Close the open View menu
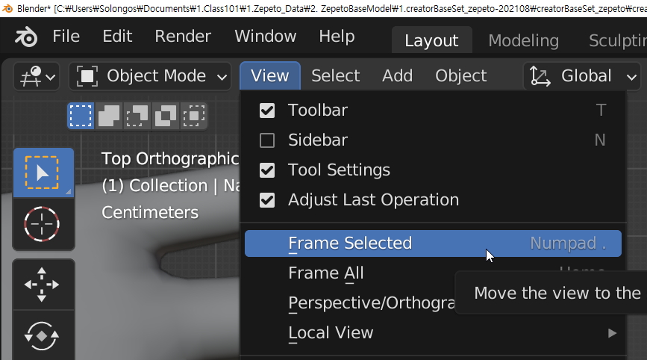 coord(270,76)
